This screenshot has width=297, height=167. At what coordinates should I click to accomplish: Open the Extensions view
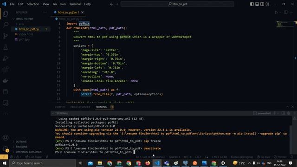[6, 70]
